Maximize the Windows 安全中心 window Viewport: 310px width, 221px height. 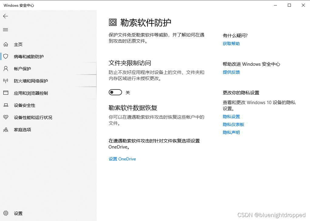tap(289, 5)
